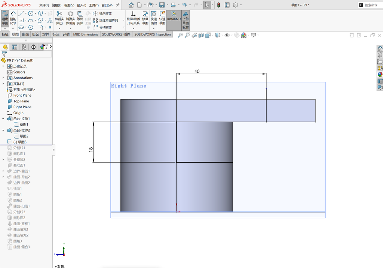
Task: Select the Line sketch tool
Action: click(21, 13)
